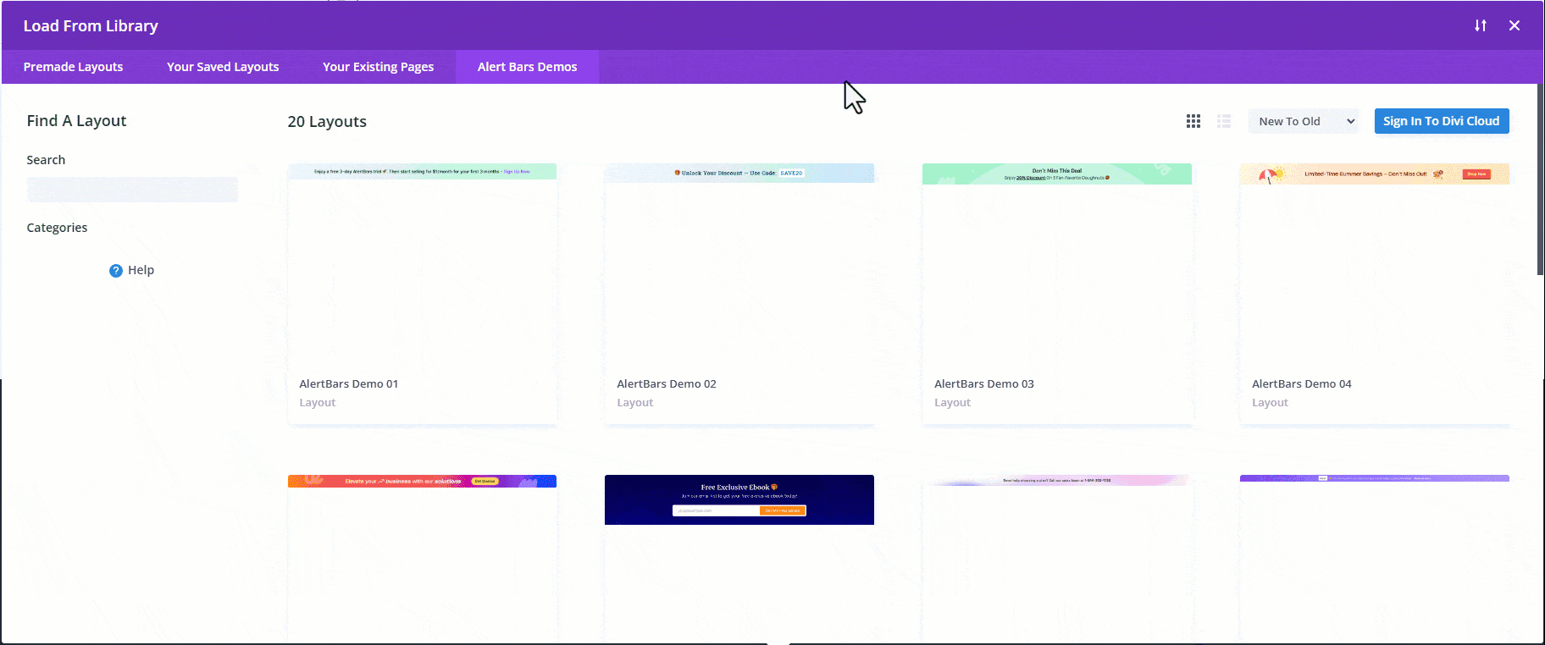Image resolution: width=1545 pixels, height=645 pixels.
Task: Click the vertical scrollbar on the right
Action: (1539, 179)
